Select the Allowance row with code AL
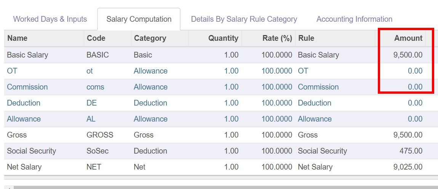This screenshot has height=189, width=438. click(24, 119)
